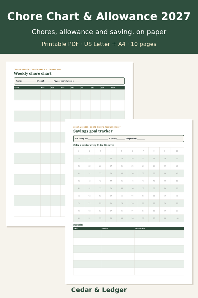This screenshot has width=198, height=298.
Task: Click savings box numbered 22
Action: click(89, 166)
